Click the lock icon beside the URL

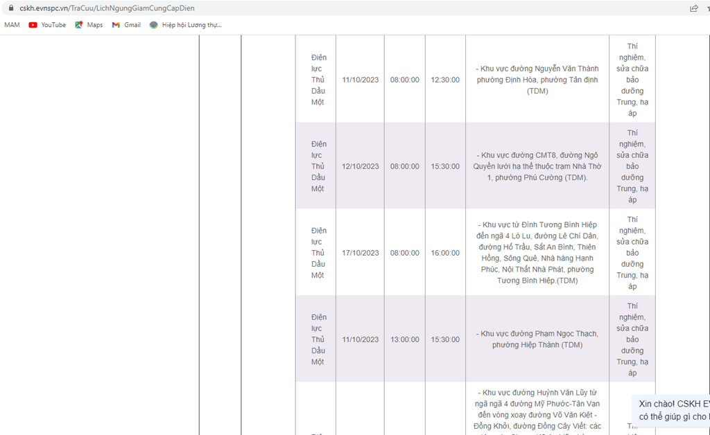11,8
